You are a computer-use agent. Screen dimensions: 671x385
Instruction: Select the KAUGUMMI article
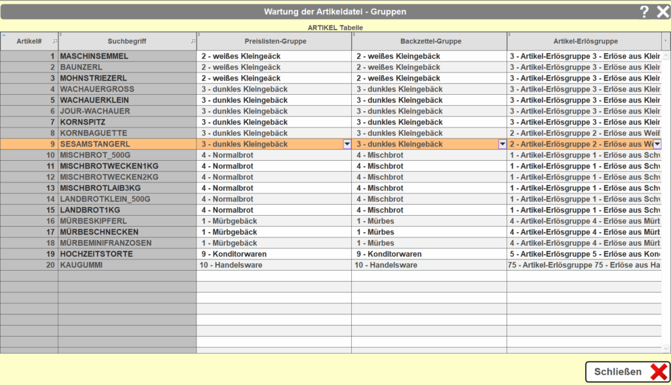tap(128, 265)
